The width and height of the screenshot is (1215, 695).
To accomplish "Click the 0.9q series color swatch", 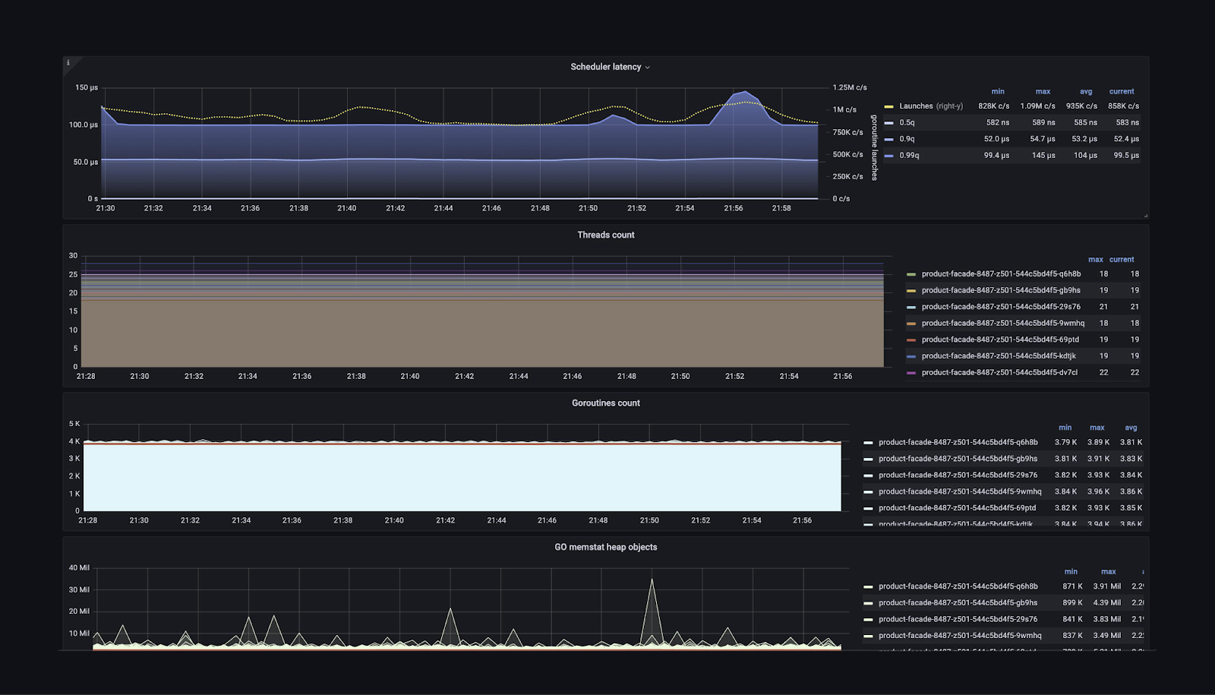I will pos(888,139).
